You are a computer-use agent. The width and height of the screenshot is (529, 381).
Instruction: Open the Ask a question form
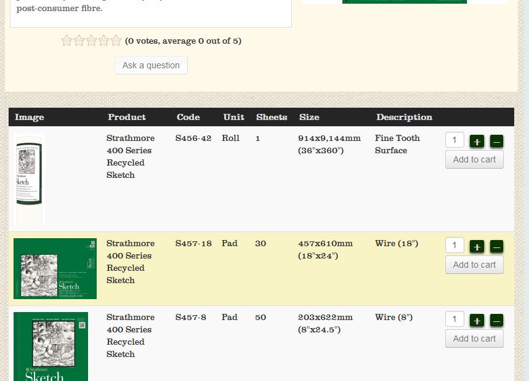click(x=151, y=65)
